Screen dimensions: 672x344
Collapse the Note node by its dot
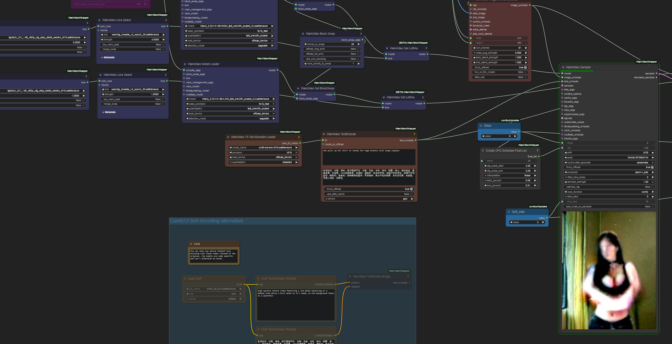coord(191,244)
